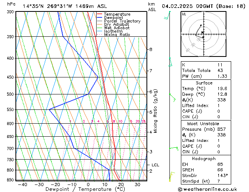The width and height of the screenshot is (249, 192).
Task: Click the StmSpd (kt) value 7
Action: point(219,181)
